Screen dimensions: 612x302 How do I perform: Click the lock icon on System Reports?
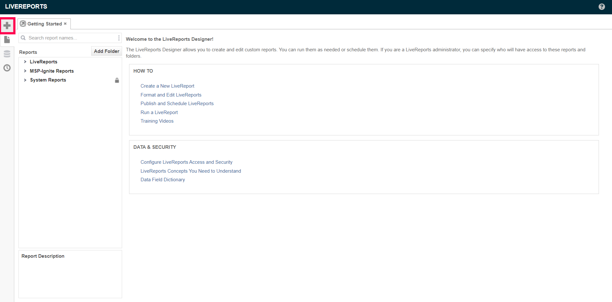(117, 80)
